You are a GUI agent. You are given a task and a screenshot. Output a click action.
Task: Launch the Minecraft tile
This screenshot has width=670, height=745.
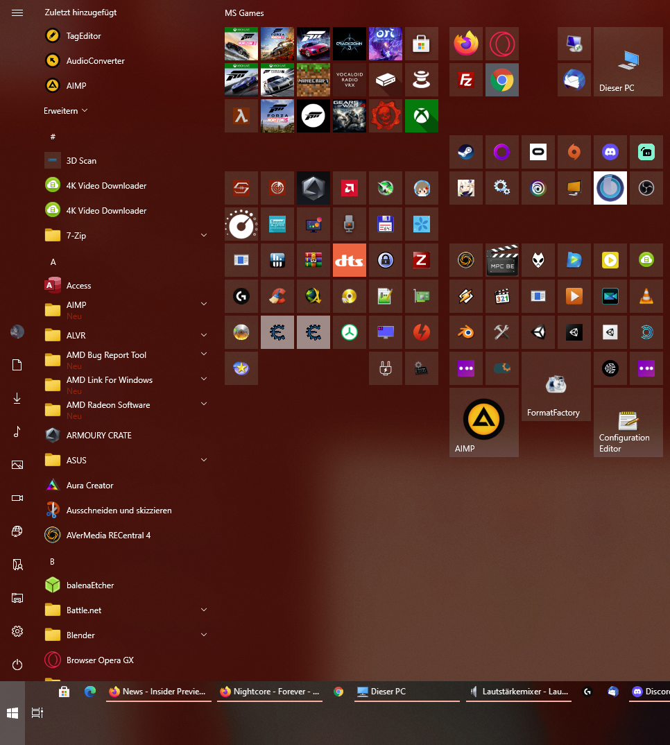(x=313, y=80)
